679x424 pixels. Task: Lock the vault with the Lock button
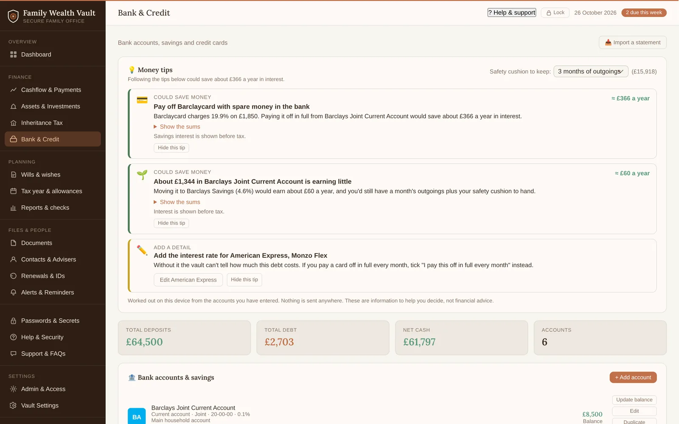555,13
